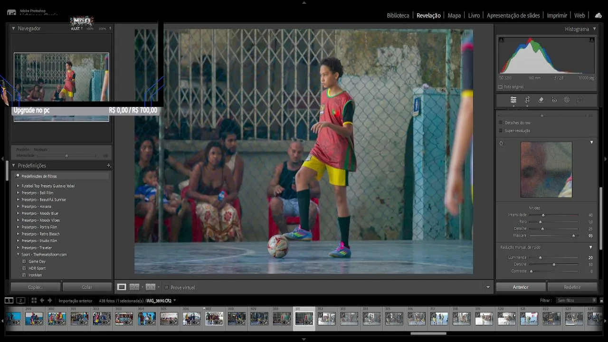The height and width of the screenshot is (342, 608).
Task: Open the Web module
Action: (579, 16)
